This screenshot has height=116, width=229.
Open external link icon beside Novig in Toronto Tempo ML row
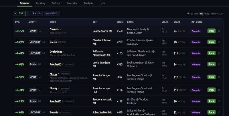[58, 74]
